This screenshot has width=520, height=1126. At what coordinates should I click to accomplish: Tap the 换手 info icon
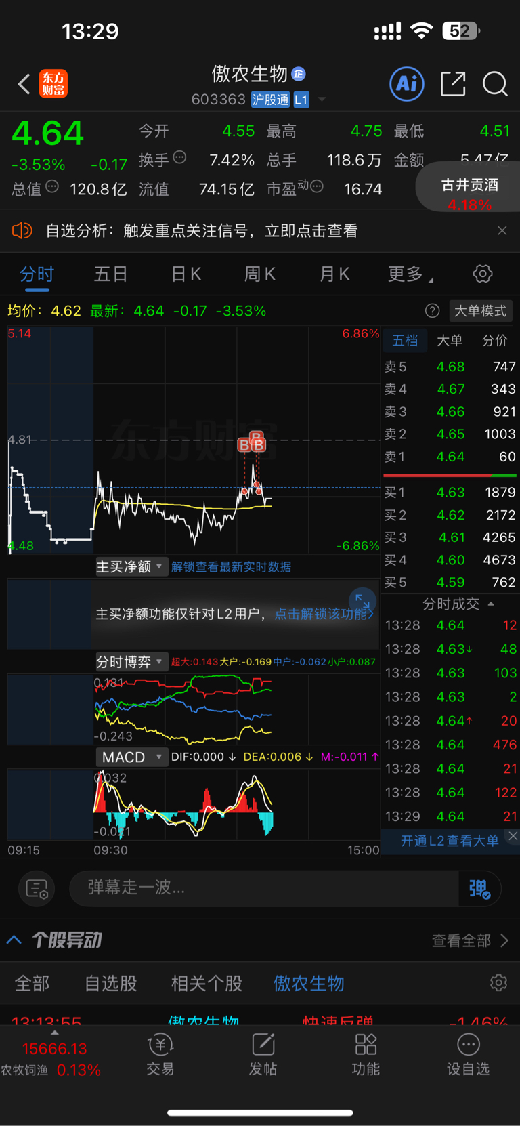pos(179,157)
